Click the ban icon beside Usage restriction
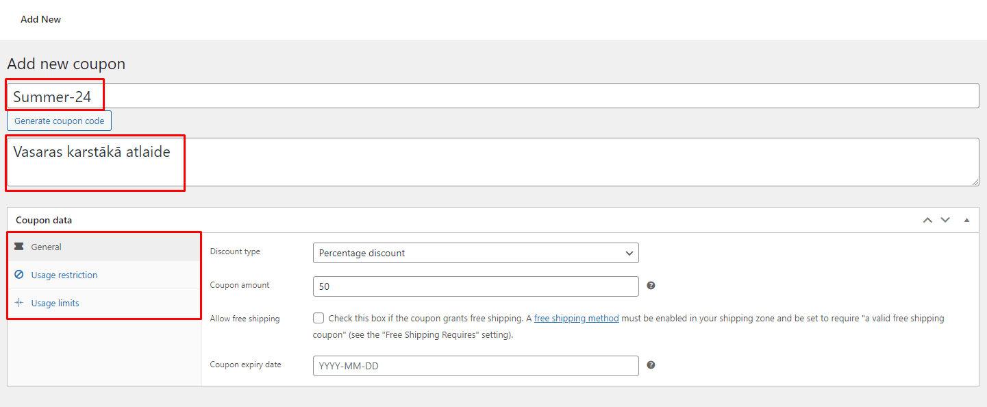The height and width of the screenshot is (407, 987). (19, 275)
